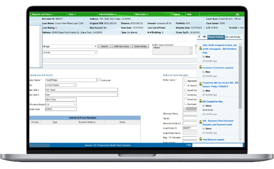Click the pin icon beside Recent Activity

(x=204, y=37)
